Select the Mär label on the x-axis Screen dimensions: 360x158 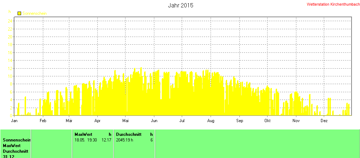click(x=69, y=121)
